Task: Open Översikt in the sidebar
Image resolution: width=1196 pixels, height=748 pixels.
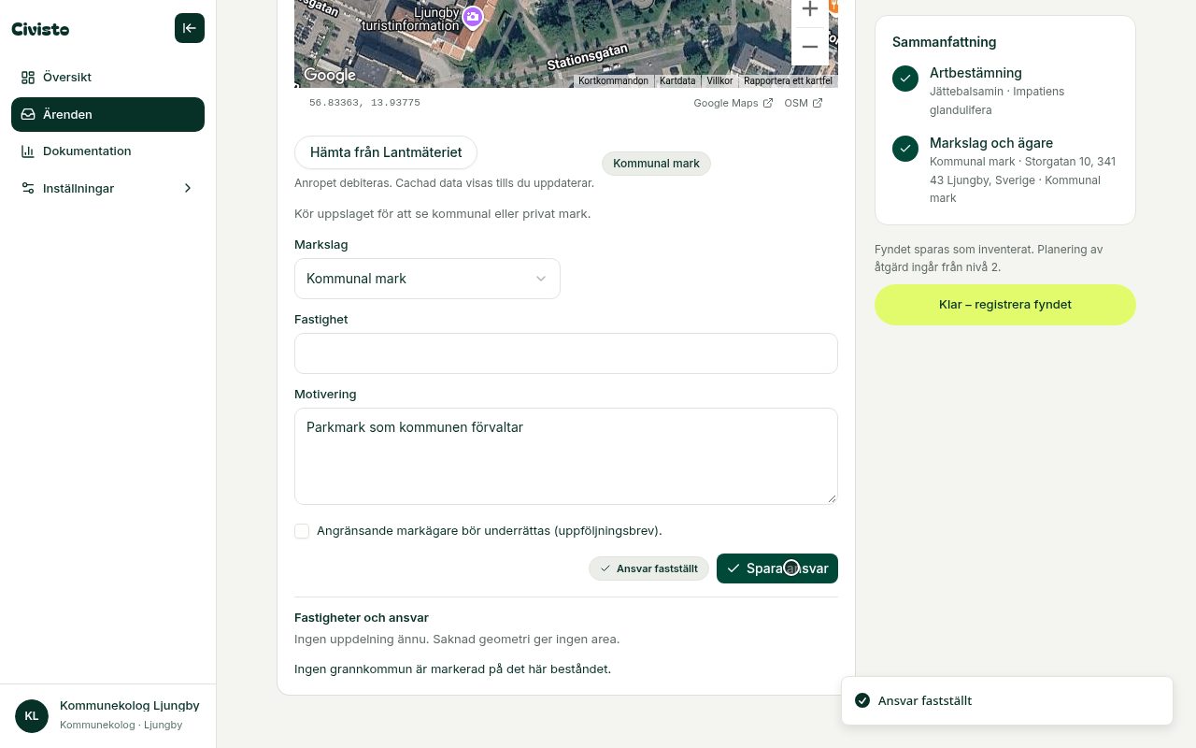Action: [x=107, y=78]
